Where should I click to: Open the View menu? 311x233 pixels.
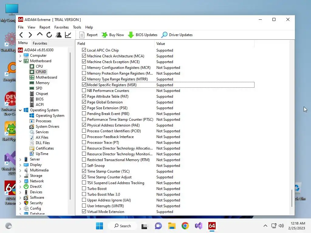click(x=31, y=27)
